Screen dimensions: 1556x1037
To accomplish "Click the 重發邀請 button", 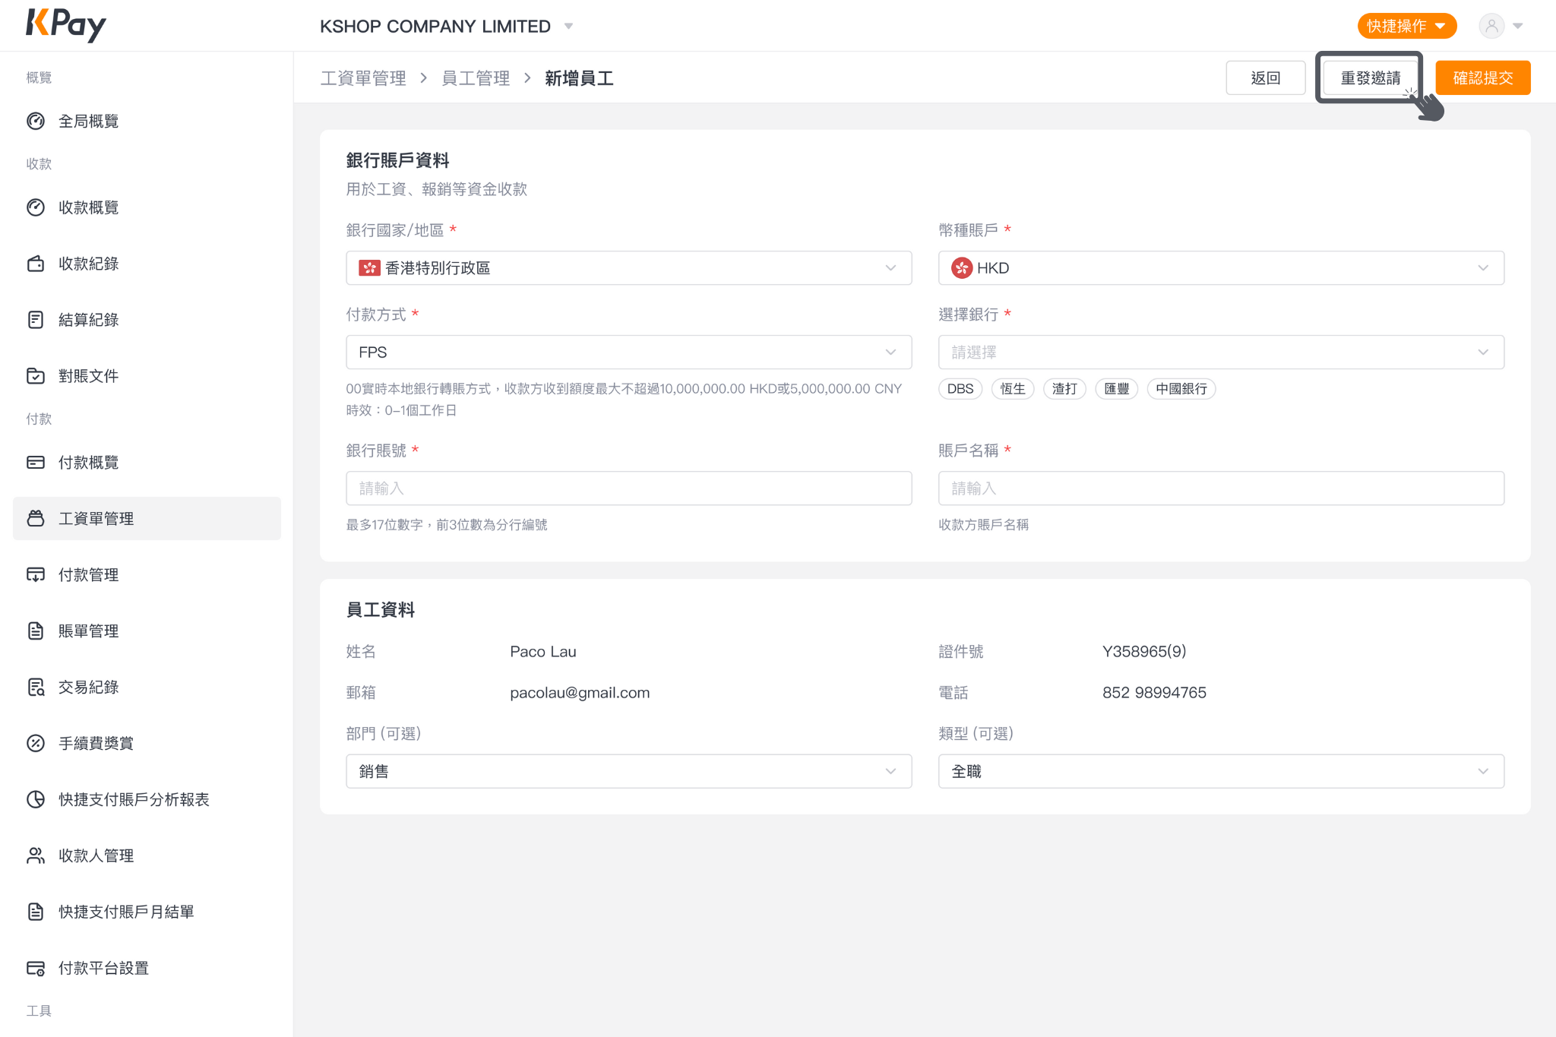I will (1370, 78).
